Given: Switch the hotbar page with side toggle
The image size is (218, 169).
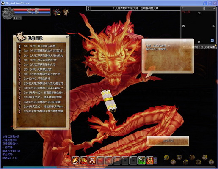Looking at the screenshot, I should (x=155, y=161).
